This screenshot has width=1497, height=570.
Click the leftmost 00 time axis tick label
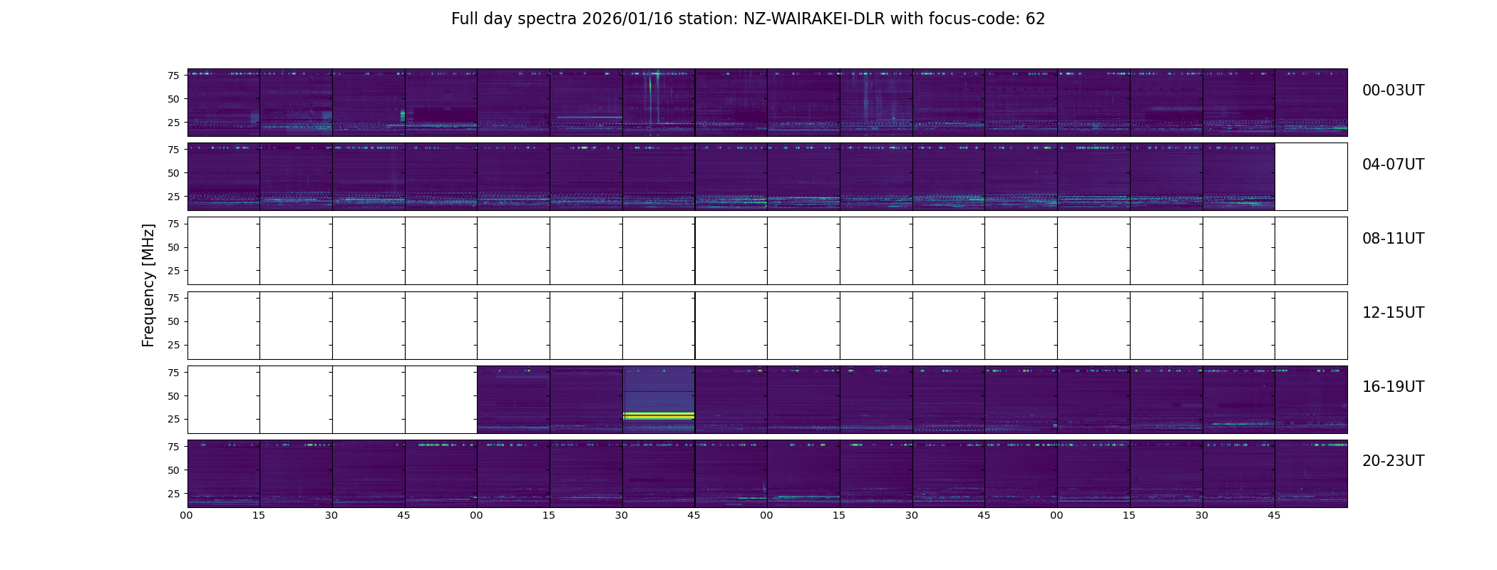coord(187,515)
